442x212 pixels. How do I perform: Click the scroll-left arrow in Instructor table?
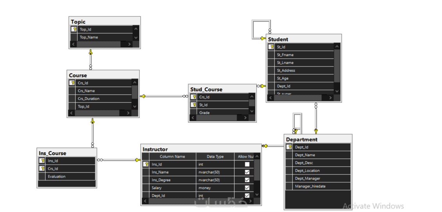coord(146,201)
